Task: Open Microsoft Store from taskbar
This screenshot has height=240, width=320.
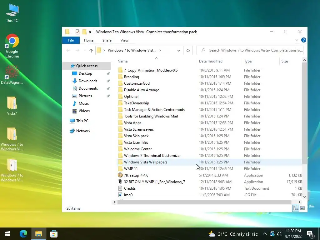Action: pos(54,234)
